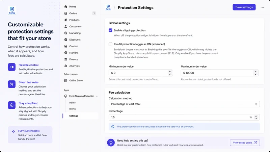
Task: Collapse the Fenix Shipping Protection app menu
Action: click(97, 96)
